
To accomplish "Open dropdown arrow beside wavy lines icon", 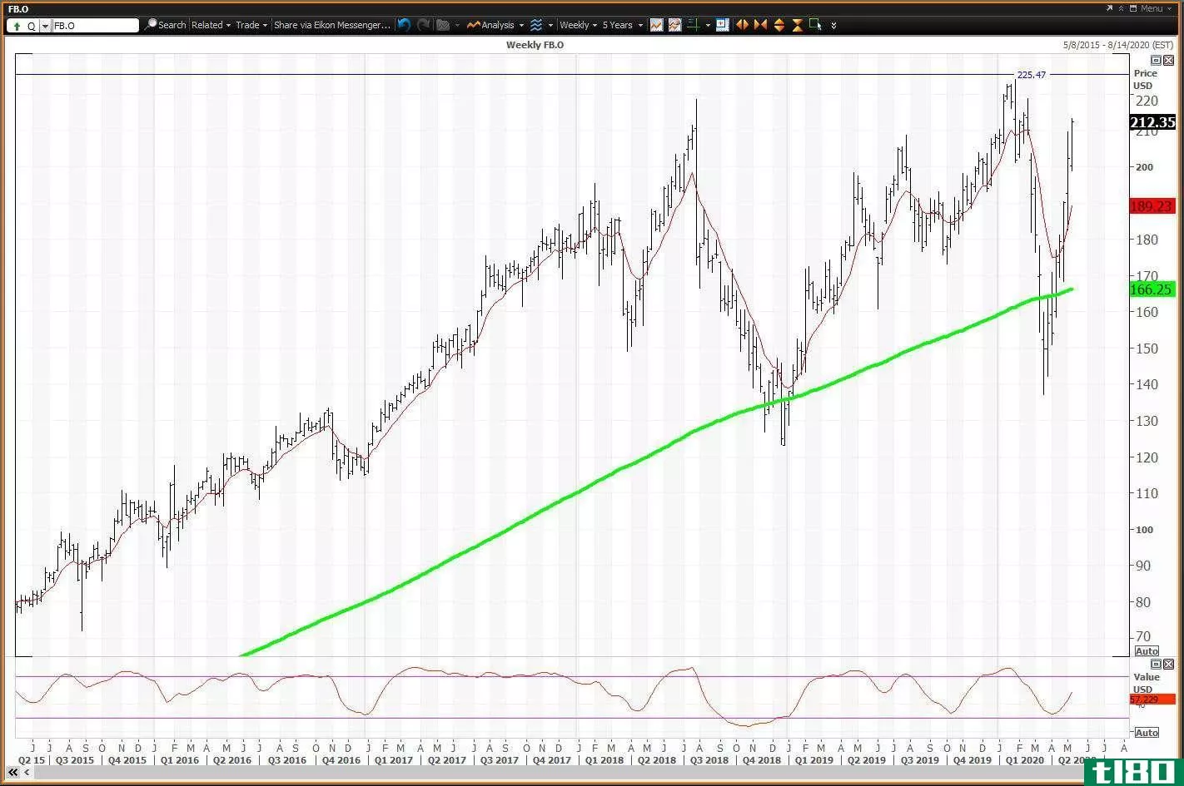I will click(550, 25).
